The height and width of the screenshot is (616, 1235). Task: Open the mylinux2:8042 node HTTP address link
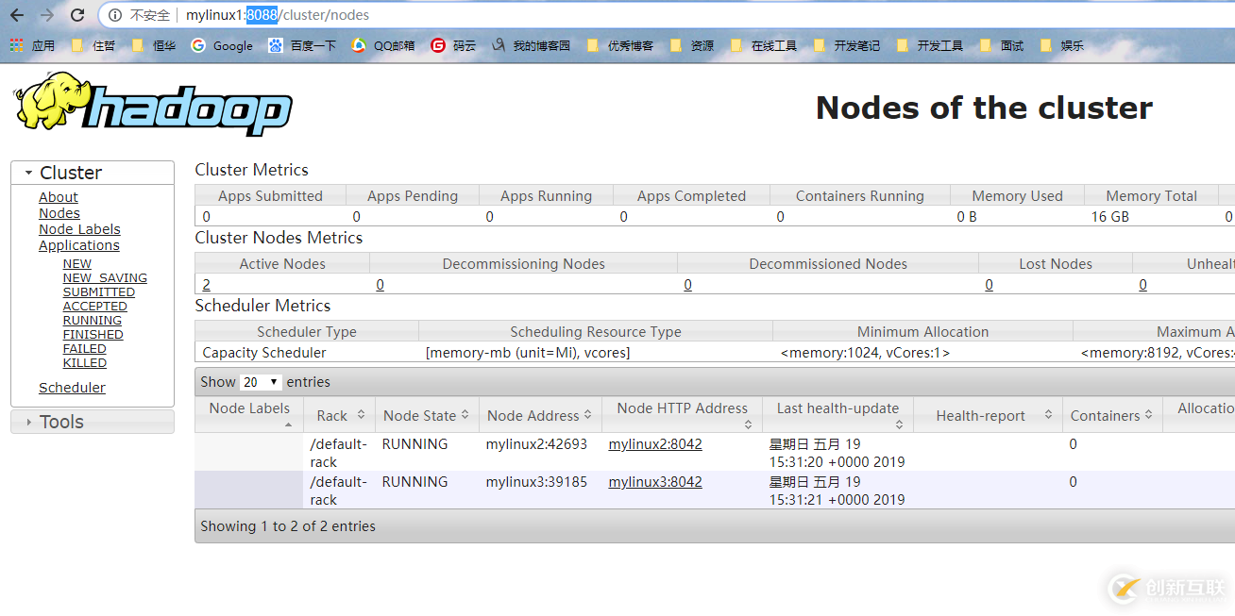[654, 443]
